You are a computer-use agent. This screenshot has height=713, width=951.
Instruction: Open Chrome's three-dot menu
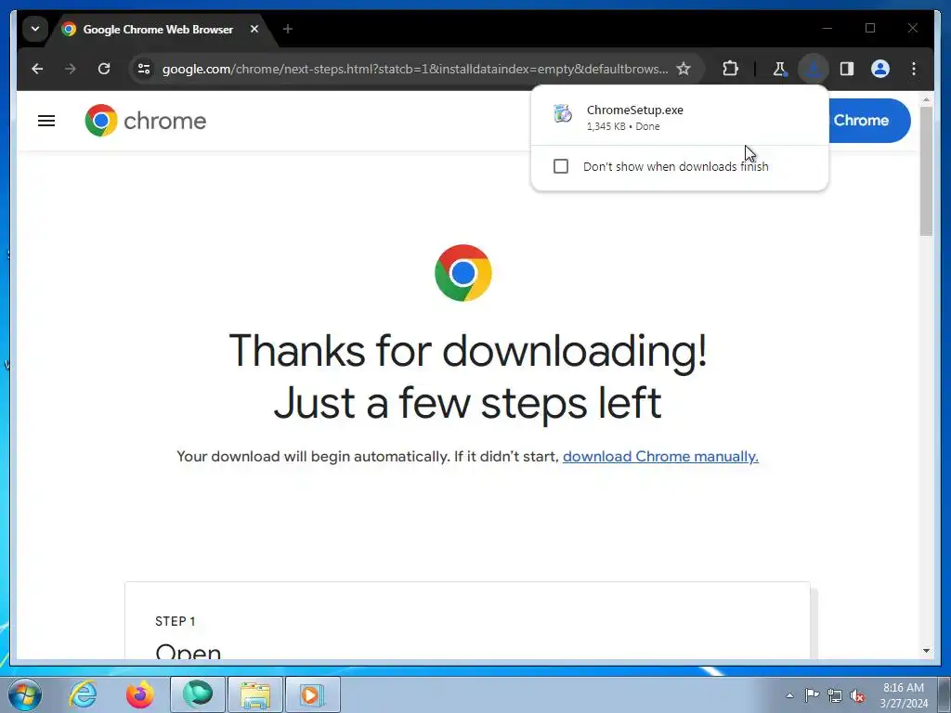coord(914,69)
